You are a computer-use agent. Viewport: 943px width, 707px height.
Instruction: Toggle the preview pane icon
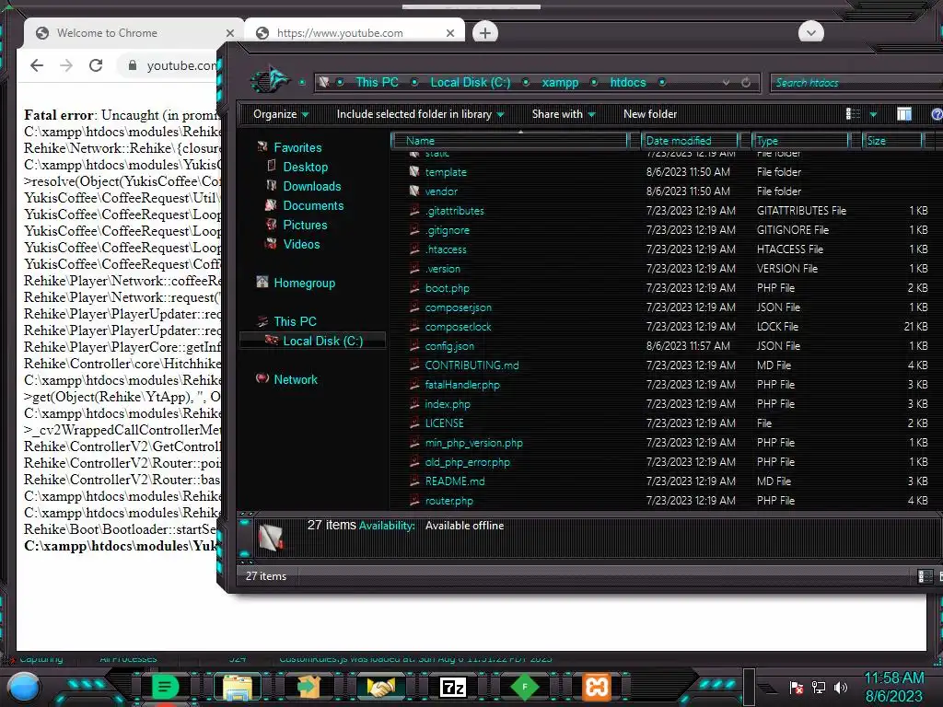(x=904, y=113)
